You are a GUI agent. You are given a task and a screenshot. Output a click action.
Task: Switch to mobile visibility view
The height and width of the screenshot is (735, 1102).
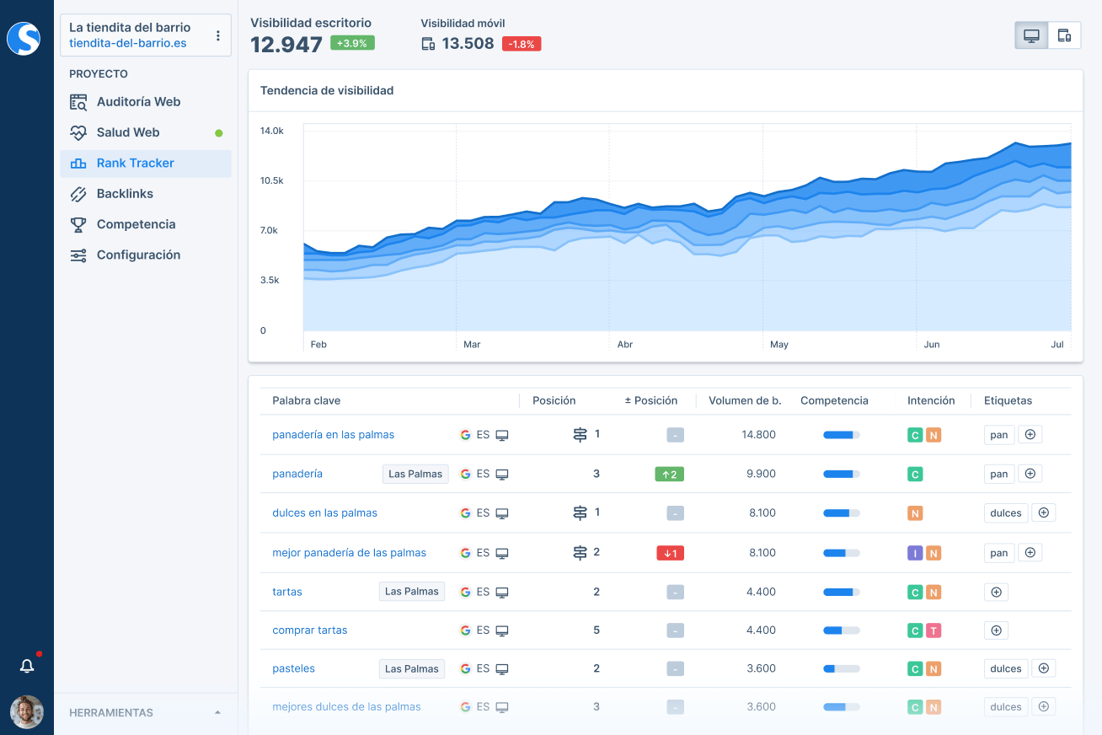pos(1064,35)
